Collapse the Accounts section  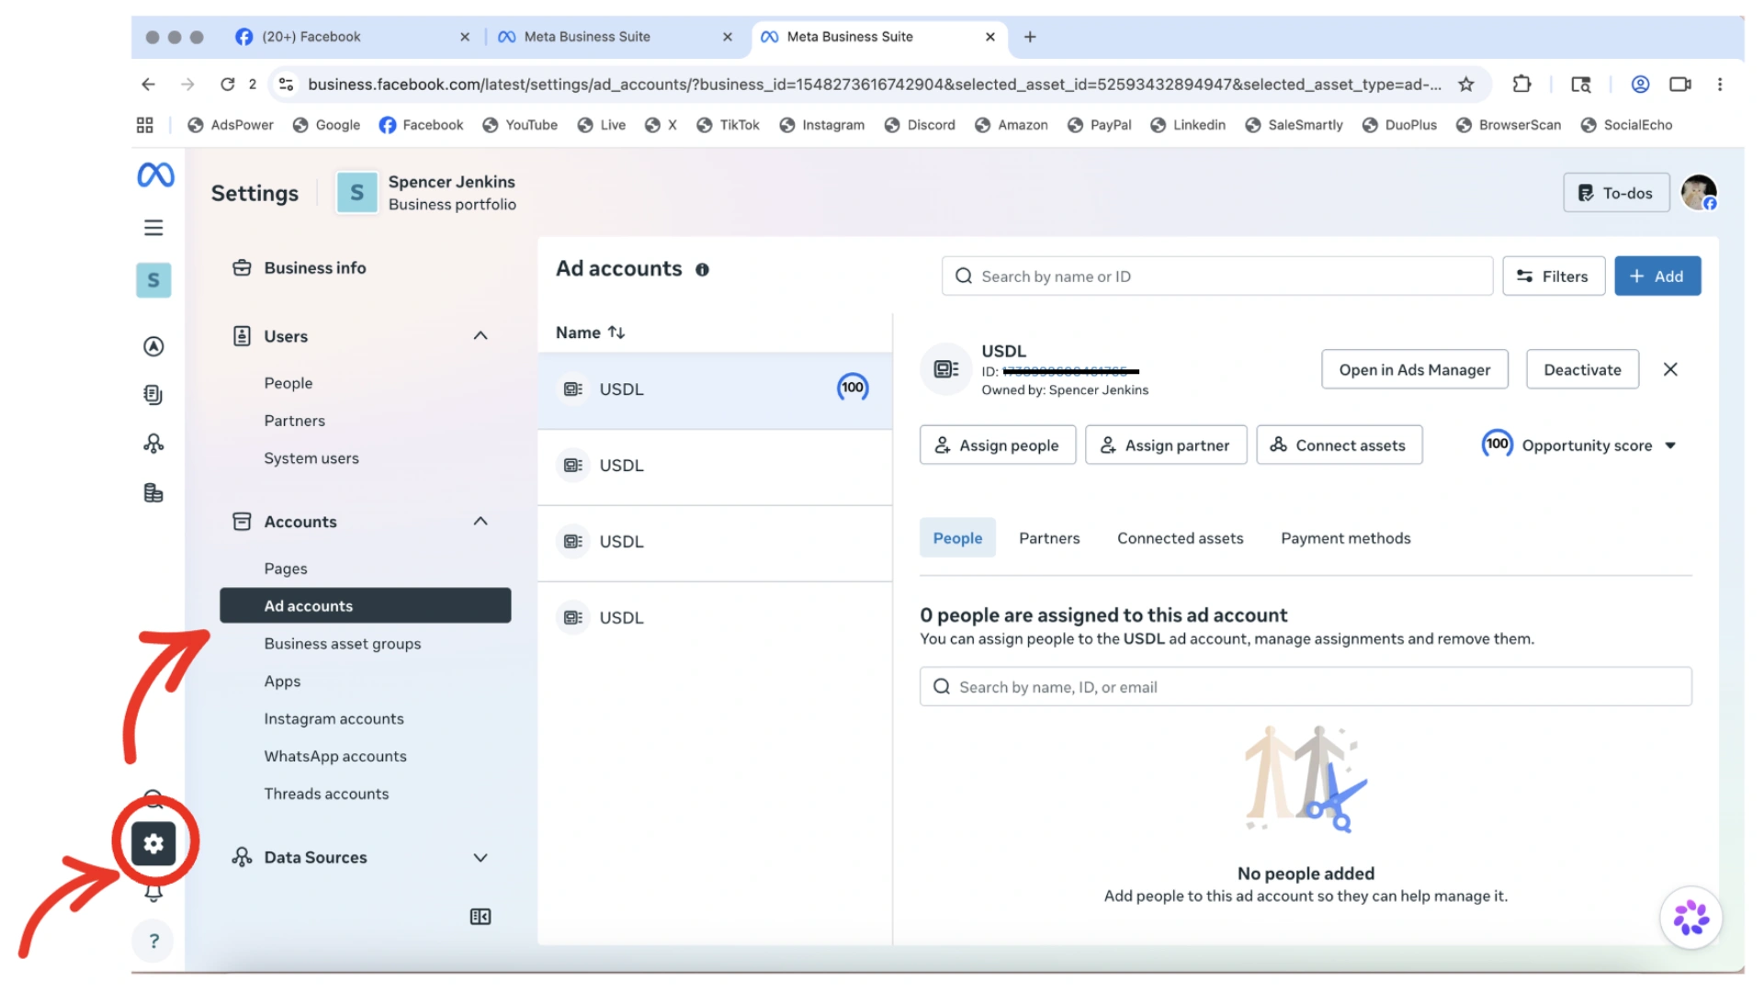point(481,522)
